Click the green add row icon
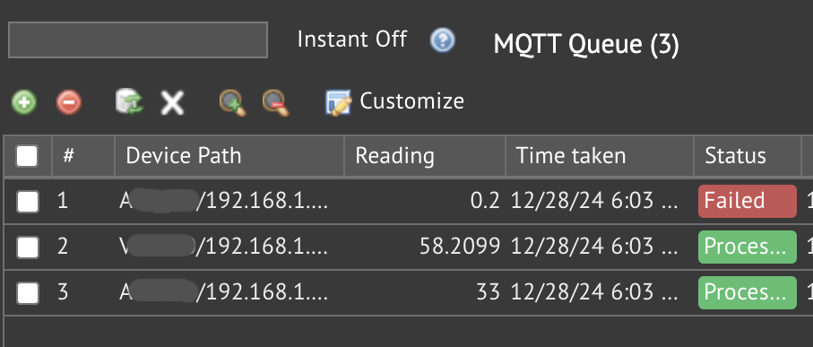The image size is (813, 347). click(x=24, y=101)
